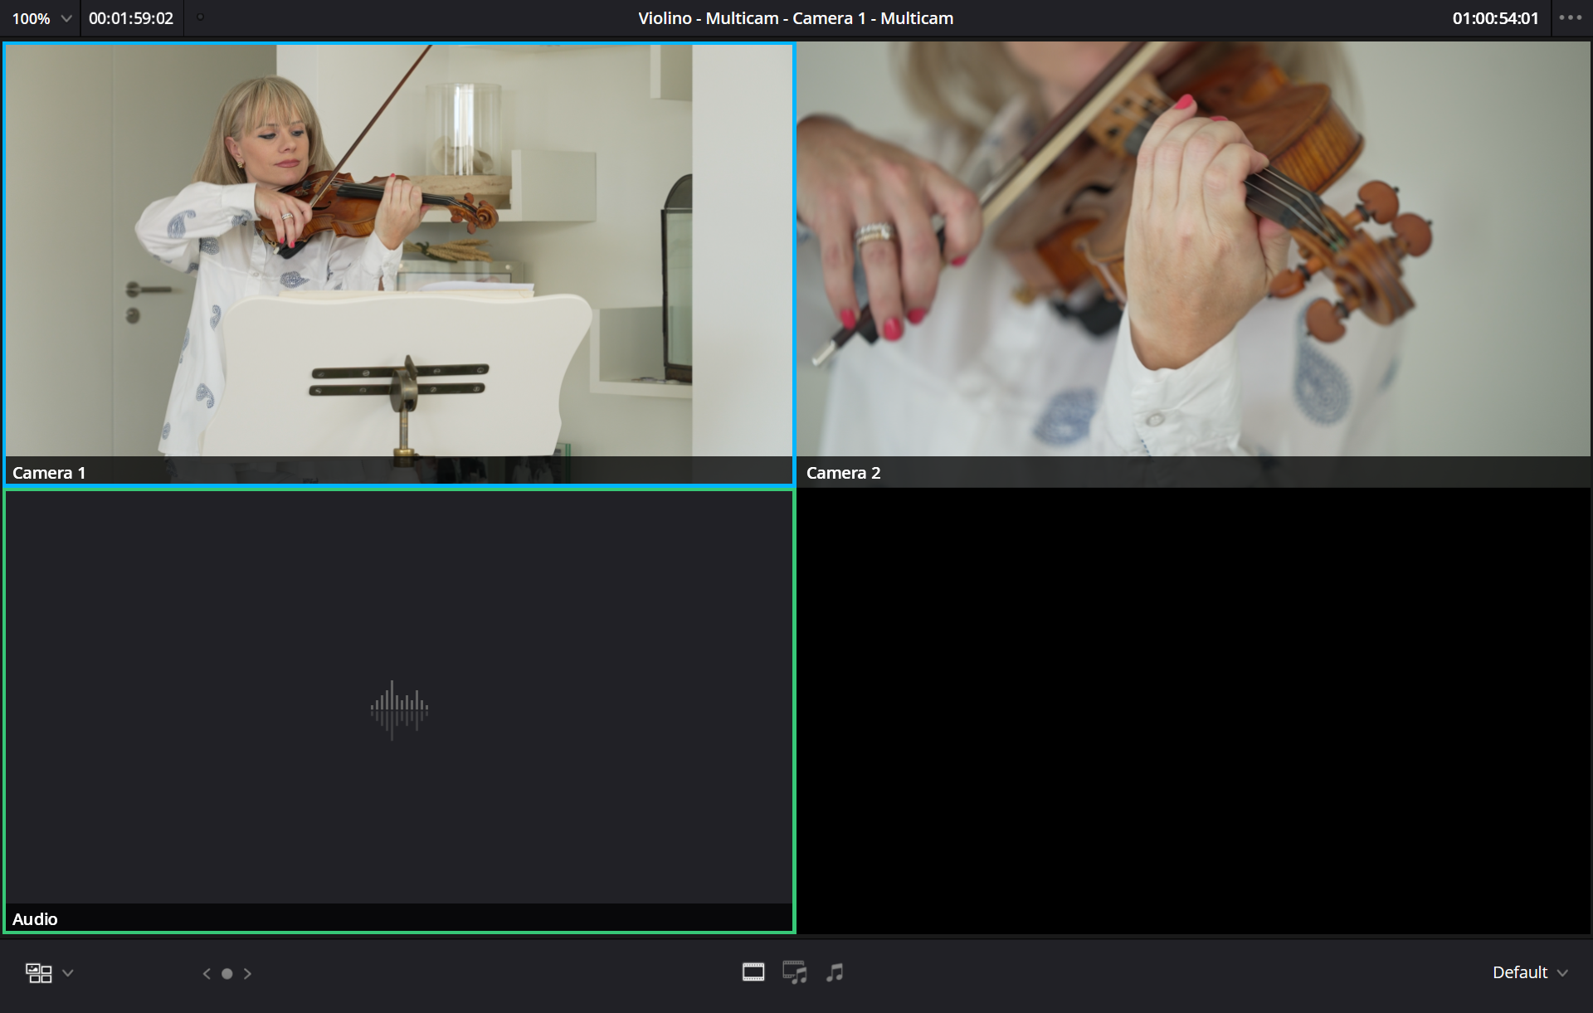Click the Violino Multicam clip title

[x=795, y=18]
